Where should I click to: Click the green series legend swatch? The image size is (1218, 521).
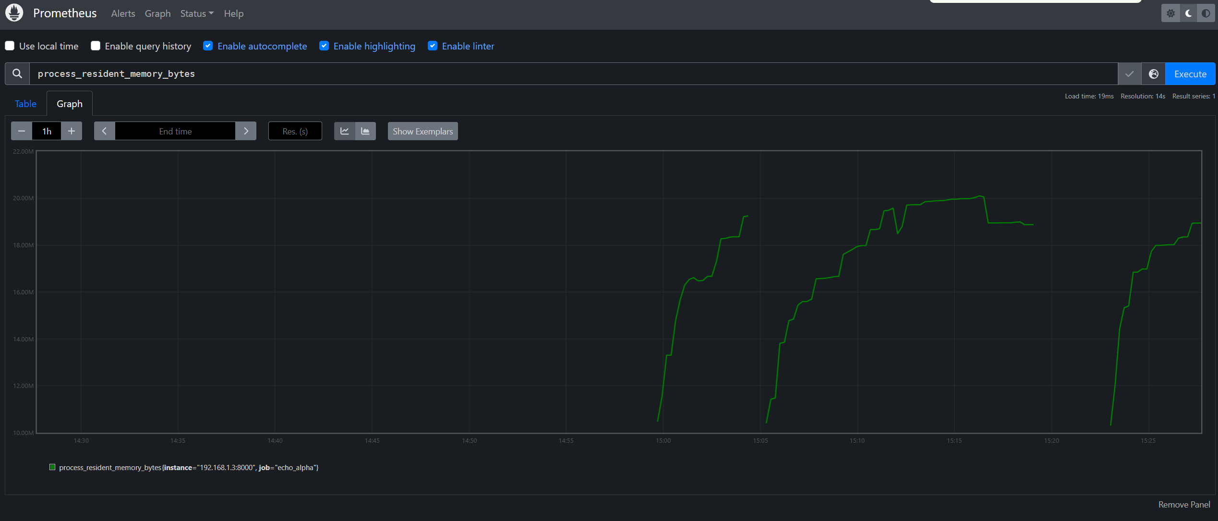tap(52, 467)
